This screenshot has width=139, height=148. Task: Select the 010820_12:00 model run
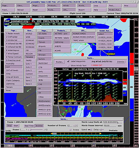pyautogui.click(x=105, y=44)
